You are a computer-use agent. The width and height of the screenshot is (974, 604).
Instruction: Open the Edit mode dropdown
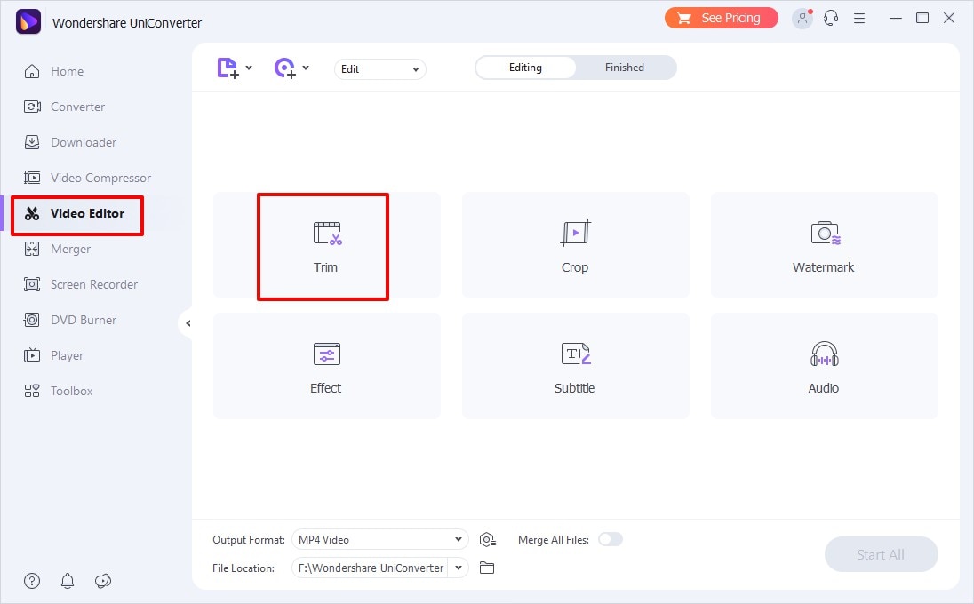[380, 69]
